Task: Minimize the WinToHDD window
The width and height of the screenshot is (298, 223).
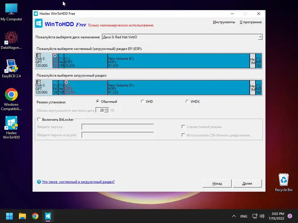Action: click(232, 14)
